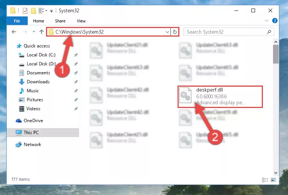Go forward using the Forward arrow
288x195 pixels.
pyautogui.click(x=25, y=32)
